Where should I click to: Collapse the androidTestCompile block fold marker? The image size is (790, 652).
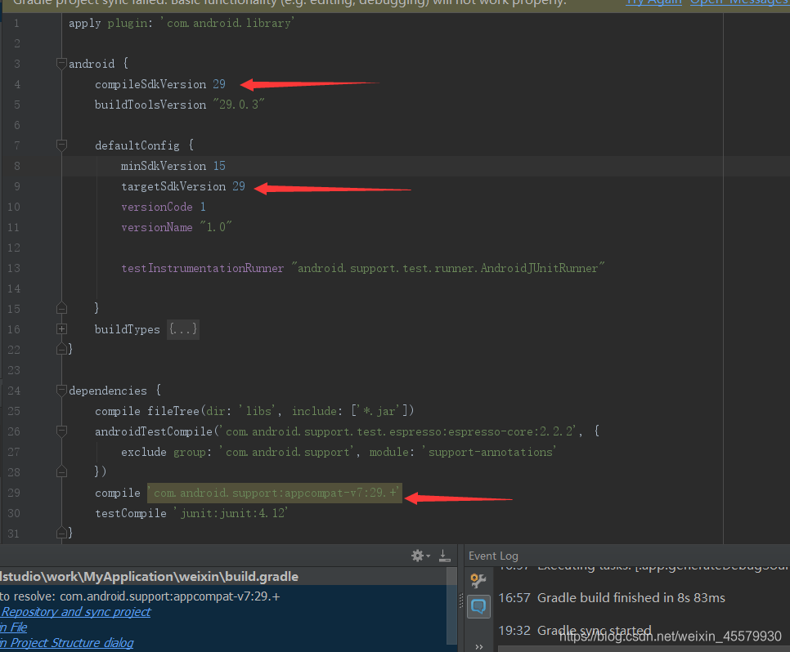(x=61, y=431)
